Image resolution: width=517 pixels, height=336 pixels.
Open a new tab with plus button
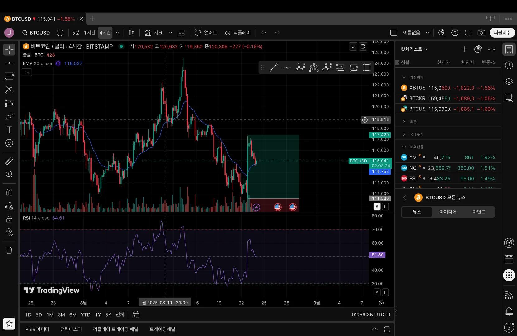pyautogui.click(x=92, y=19)
